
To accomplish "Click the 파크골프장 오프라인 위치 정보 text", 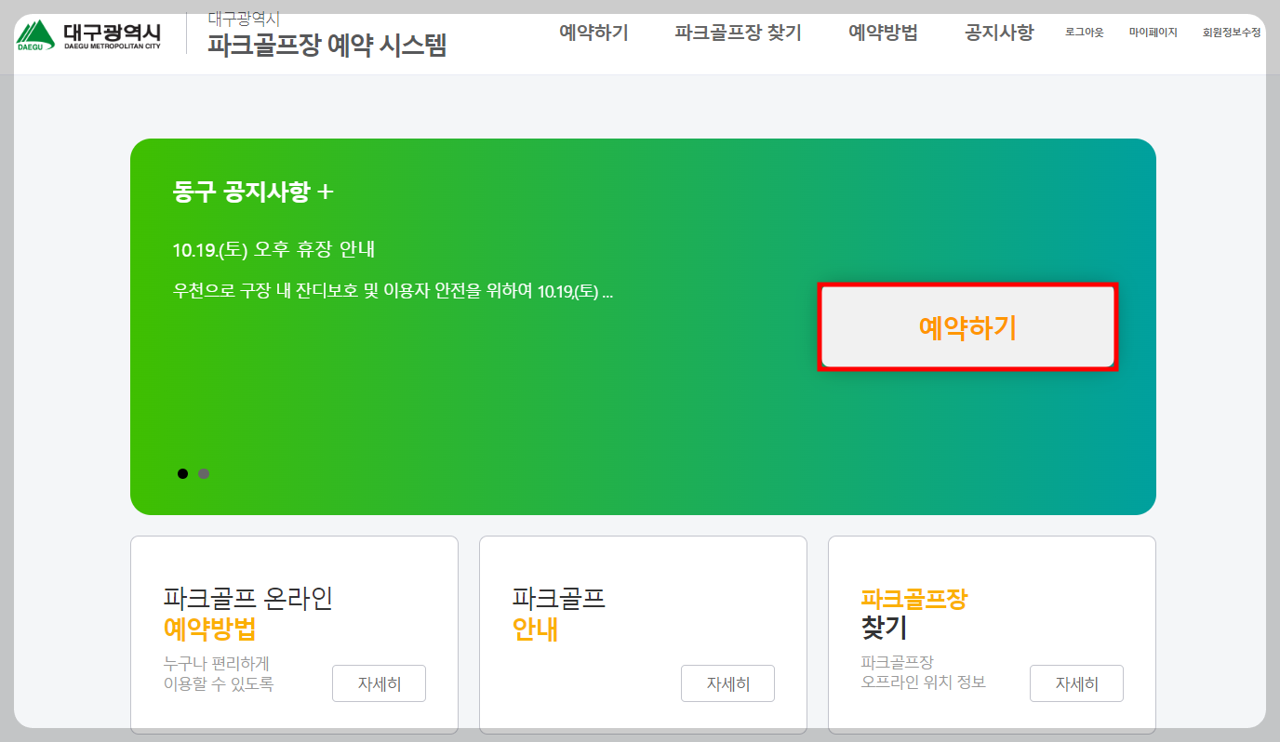I will pos(923,672).
